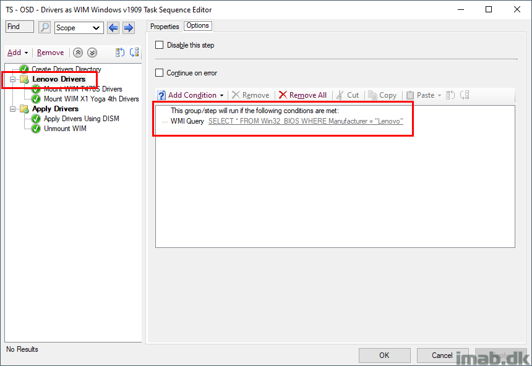Collapse the Lenovo Drivers group
Viewport: 532px width, 366px height.
click(x=12, y=79)
